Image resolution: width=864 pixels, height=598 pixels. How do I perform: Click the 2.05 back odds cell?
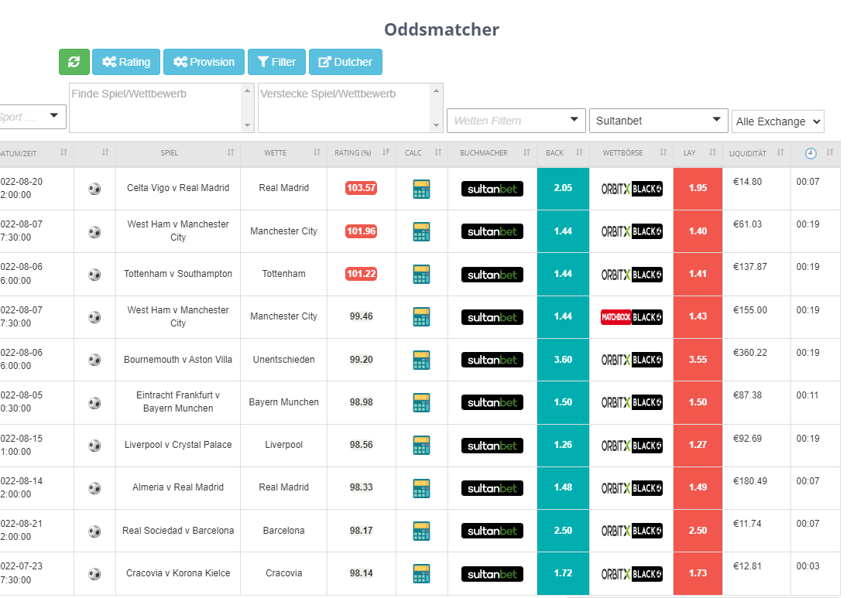click(x=563, y=188)
